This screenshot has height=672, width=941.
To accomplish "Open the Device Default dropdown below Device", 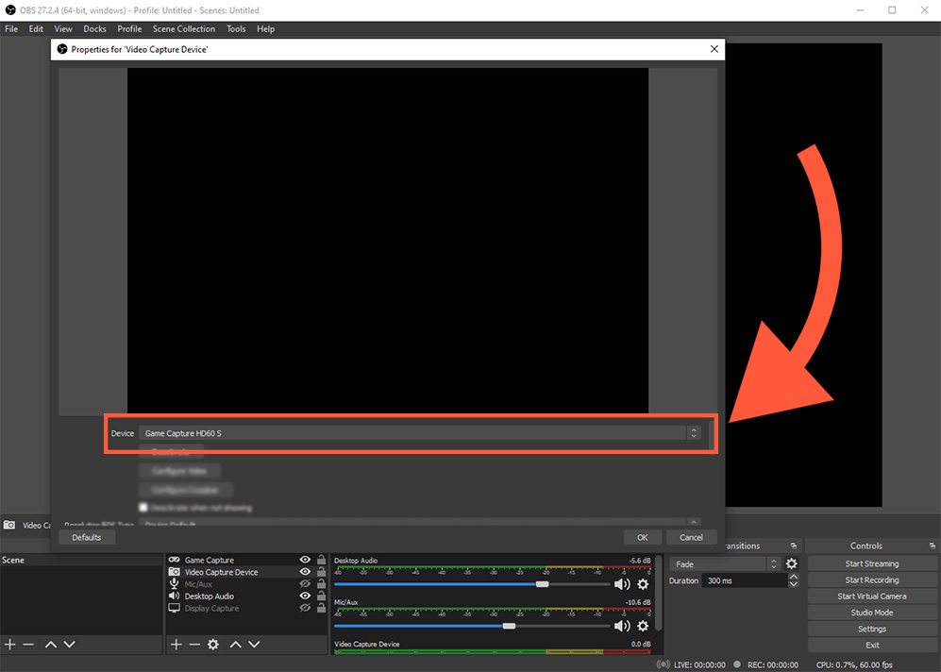I will (694, 521).
